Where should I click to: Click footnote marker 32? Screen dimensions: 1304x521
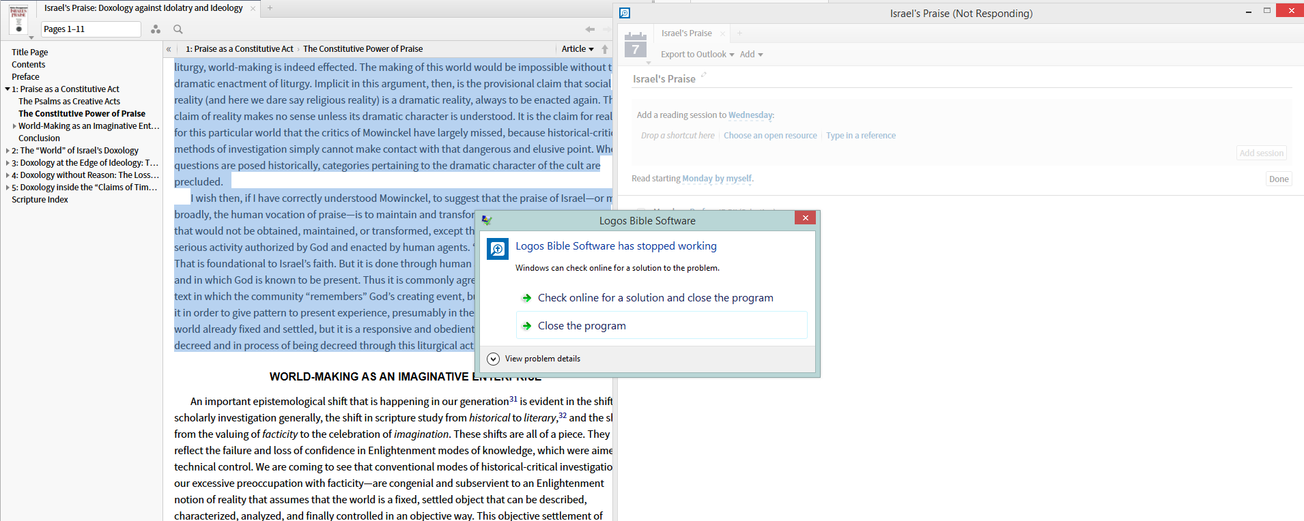tap(563, 415)
